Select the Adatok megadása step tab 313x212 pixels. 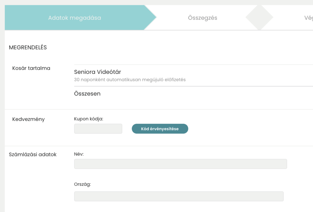pyautogui.click(x=75, y=18)
